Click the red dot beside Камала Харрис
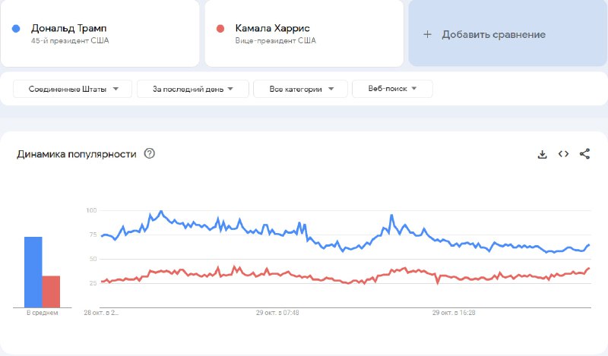 pyautogui.click(x=220, y=28)
